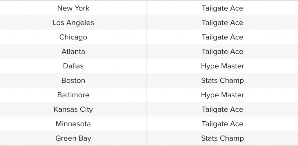Click Tailgate Ace in the New York row

(x=222, y=8)
